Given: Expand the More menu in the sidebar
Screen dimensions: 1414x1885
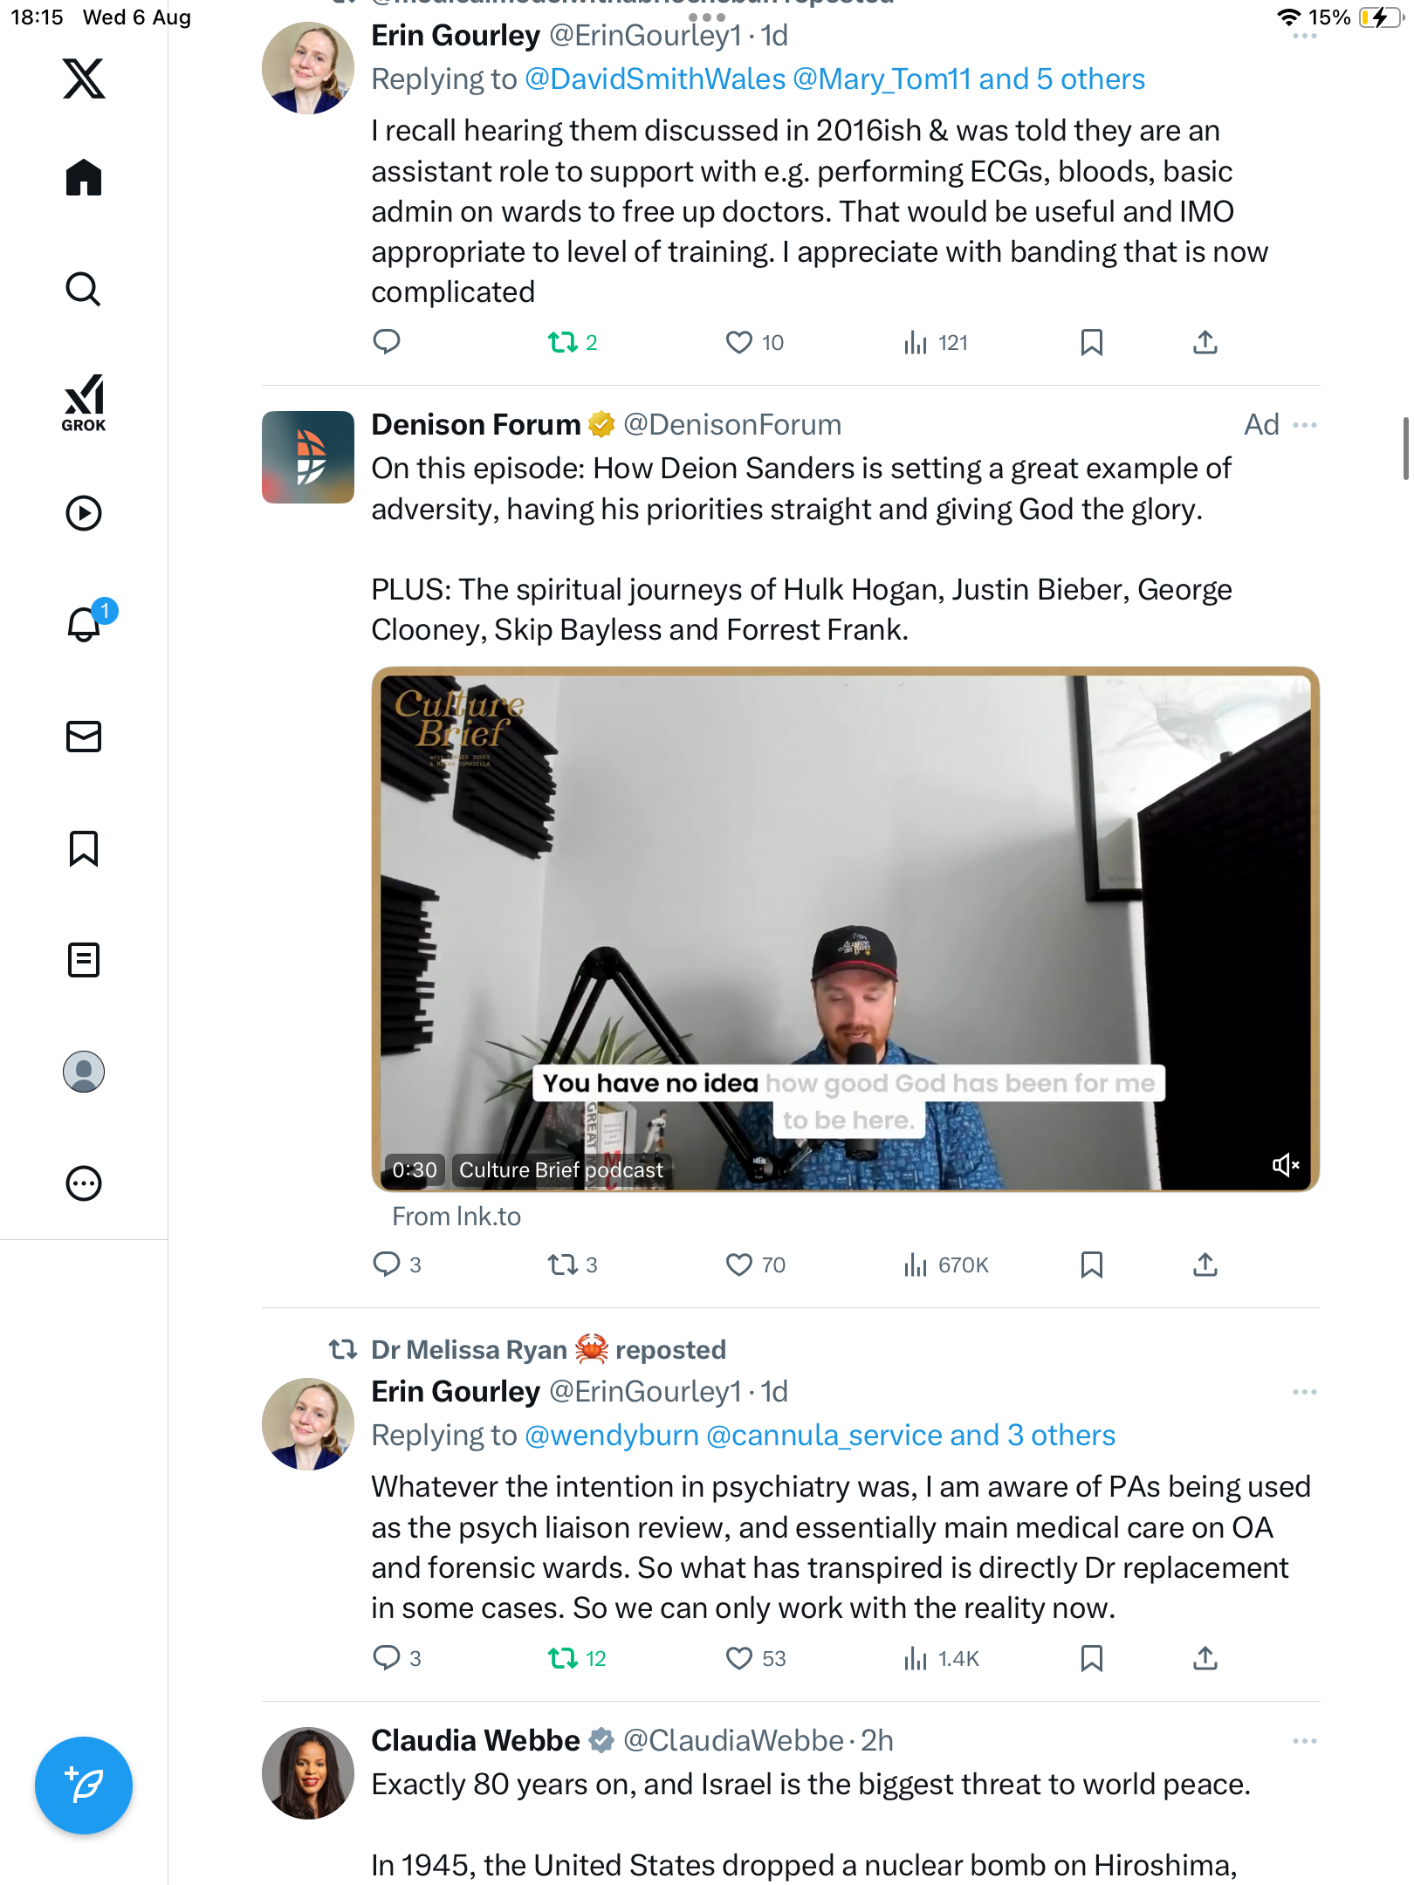Looking at the screenshot, I should tap(84, 1183).
